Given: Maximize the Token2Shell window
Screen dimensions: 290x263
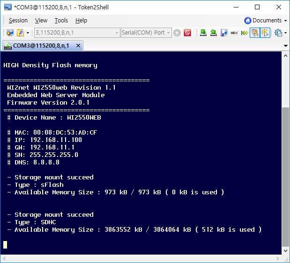Looking at the screenshot, I should pos(257,7).
